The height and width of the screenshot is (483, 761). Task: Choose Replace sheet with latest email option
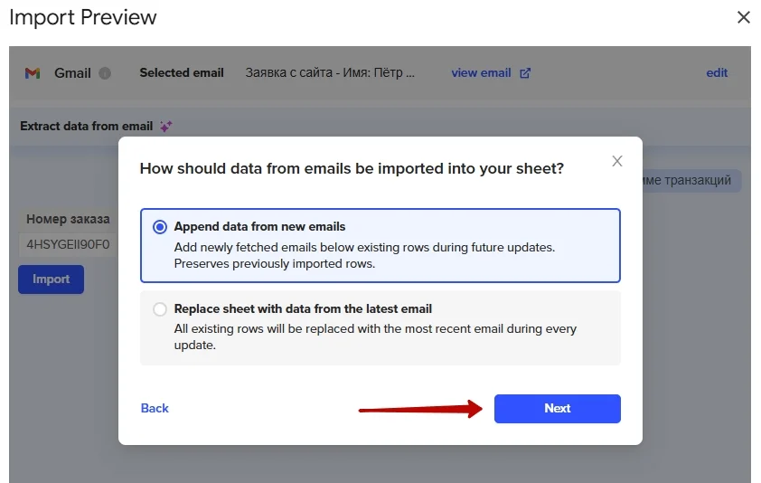click(161, 309)
